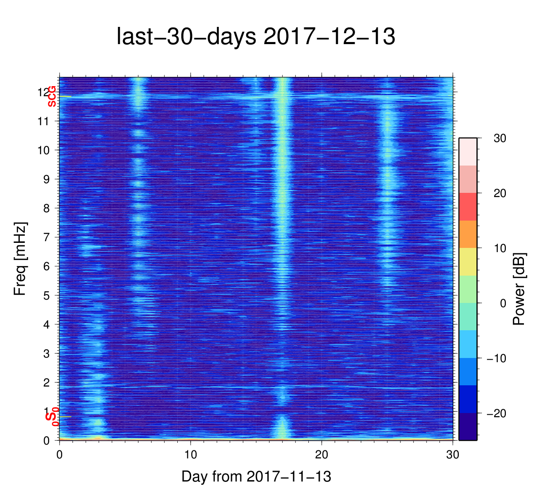This screenshot has width=542, height=500.
Task: Pick the yellow swatch in the colorbar
Action: click(x=468, y=261)
